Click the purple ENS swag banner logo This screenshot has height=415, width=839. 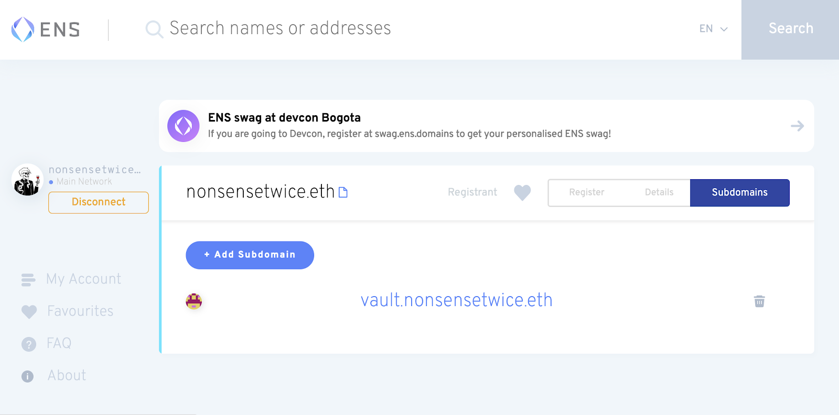(184, 126)
